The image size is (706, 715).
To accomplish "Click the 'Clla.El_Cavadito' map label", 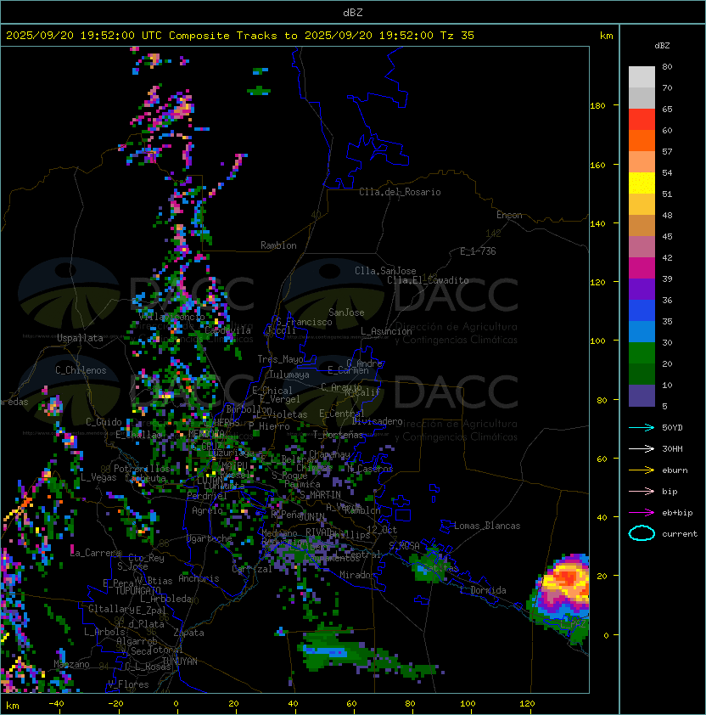I will 428,280.
